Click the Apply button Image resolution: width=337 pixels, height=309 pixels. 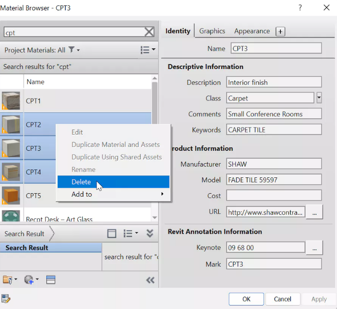[x=319, y=299]
